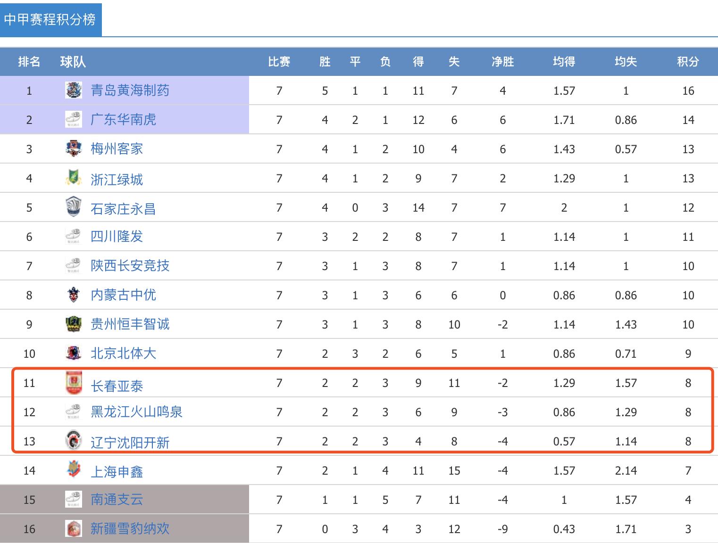Click the 浙江绿城 green shield crest
This screenshot has height=543, width=718.
pos(73,178)
